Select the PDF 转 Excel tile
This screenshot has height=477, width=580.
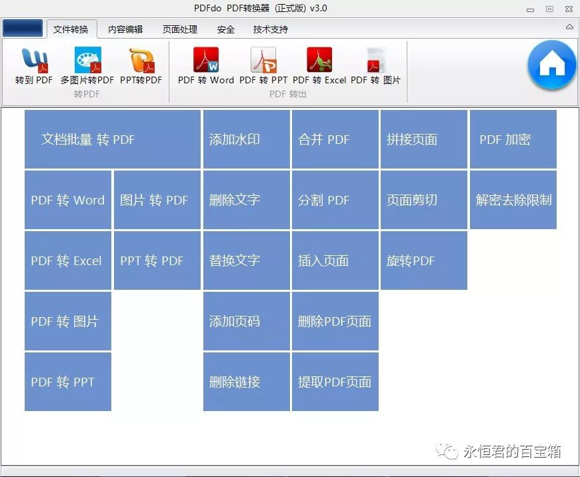pyautogui.click(x=68, y=260)
